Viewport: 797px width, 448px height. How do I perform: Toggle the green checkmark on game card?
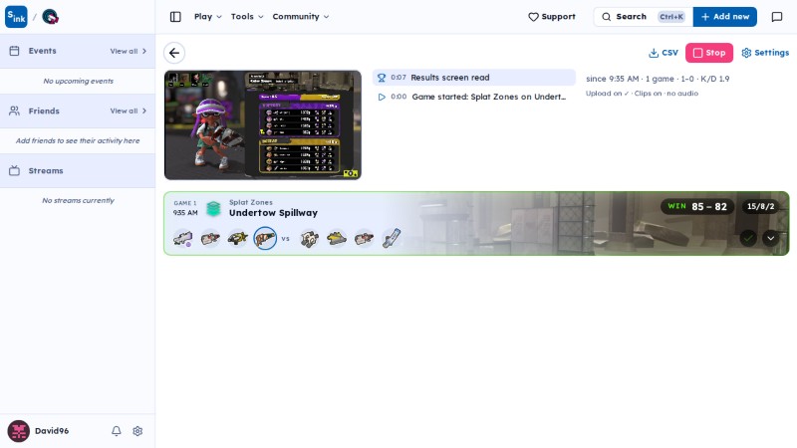[748, 238]
